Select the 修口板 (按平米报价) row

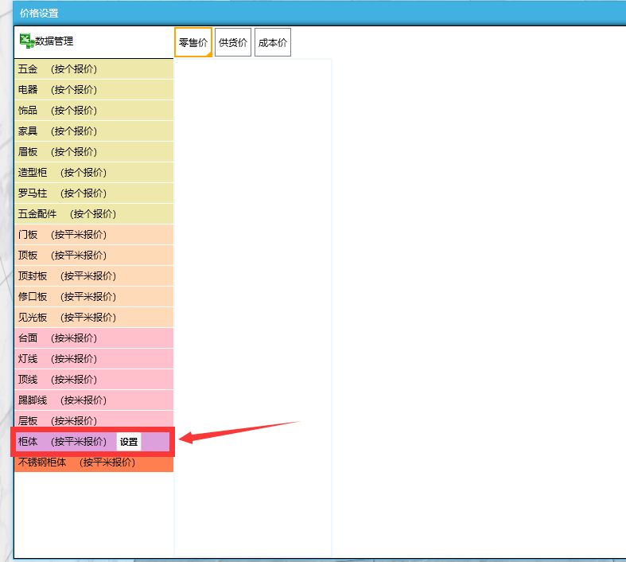coord(94,297)
